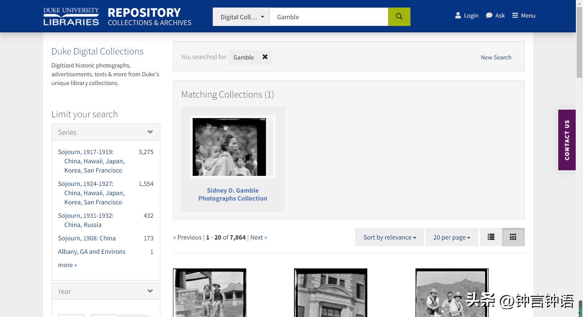Filter by Sojourn, 1931-1932 China, Russia
Image resolution: width=583 pixels, height=317 pixels.
86,220
